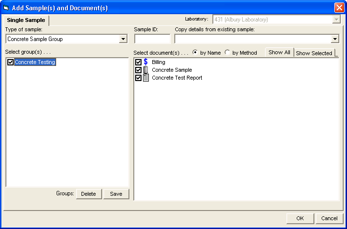Viewport: 347px width, 229px height.
Task: Open the Laboratory dropdown list
Action: click(x=336, y=20)
